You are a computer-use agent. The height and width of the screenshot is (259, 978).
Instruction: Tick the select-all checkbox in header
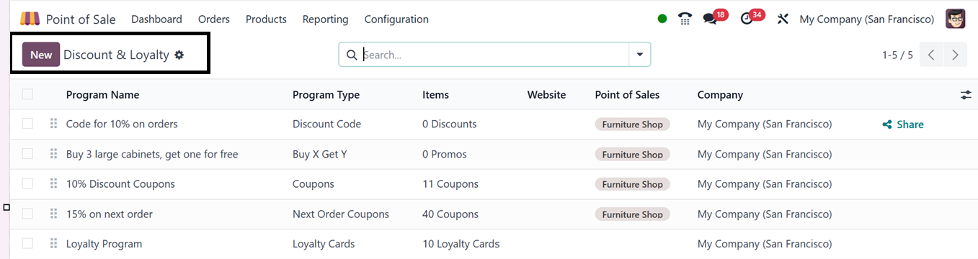coord(27,94)
